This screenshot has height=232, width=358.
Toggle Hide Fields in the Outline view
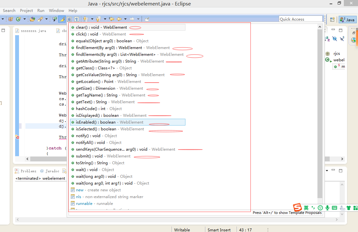(334, 39)
